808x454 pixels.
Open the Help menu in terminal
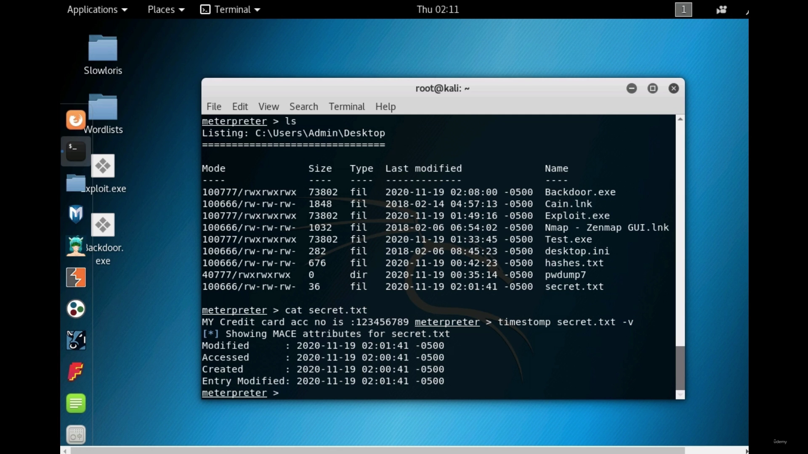point(385,106)
